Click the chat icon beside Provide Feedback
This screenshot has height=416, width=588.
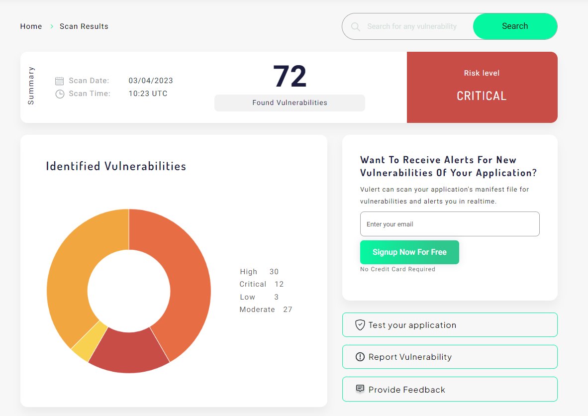tap(360, 389)
